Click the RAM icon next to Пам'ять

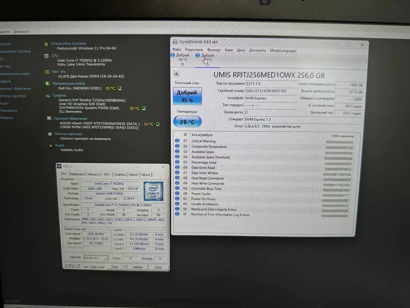47,71
